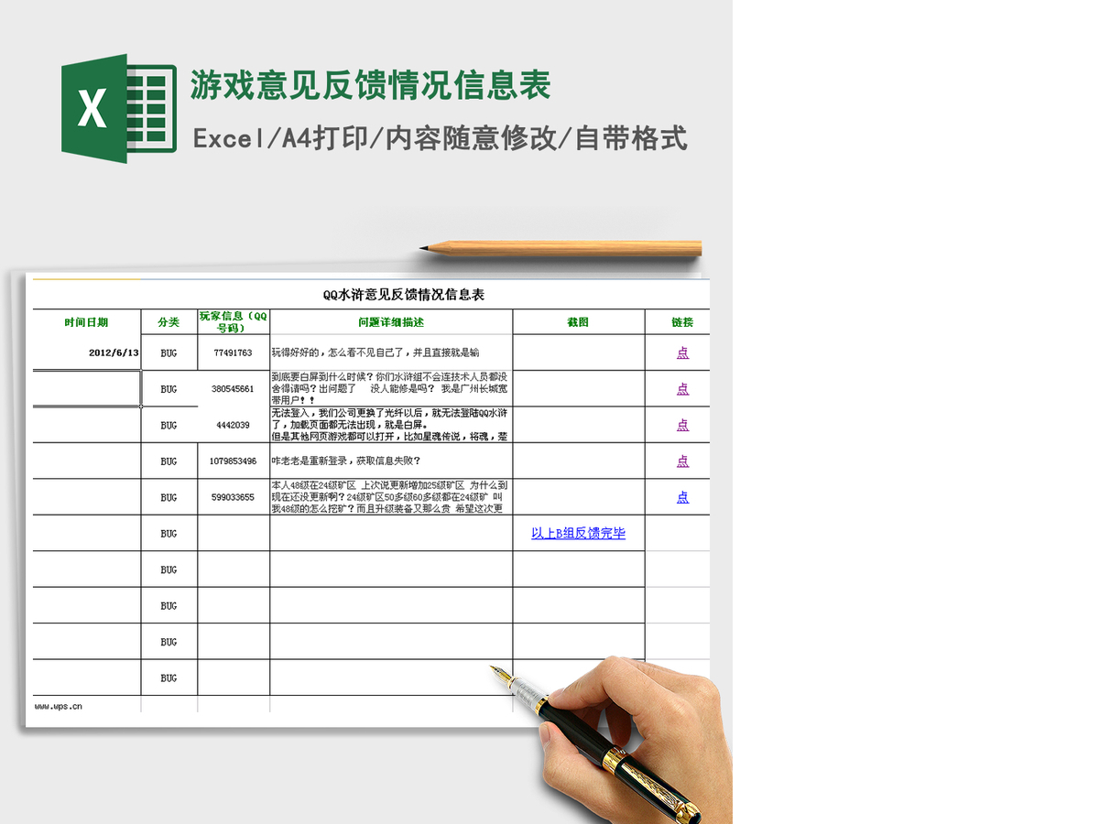Screen dimensions: 1099x824
Task: Click the description starting 到底要白屏到什么时候
Action: click(391, 389)
